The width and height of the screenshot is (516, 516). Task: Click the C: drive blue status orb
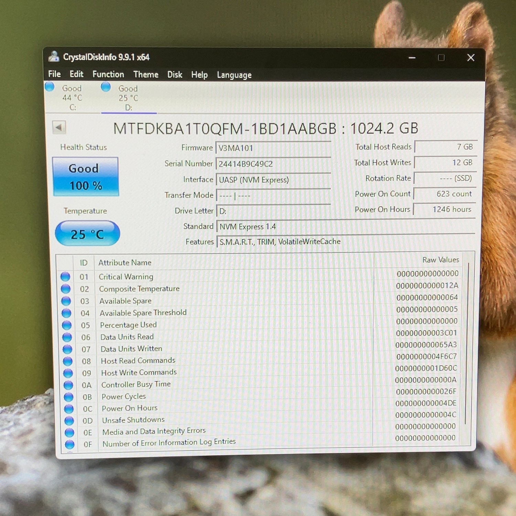(x=50, y=87)
